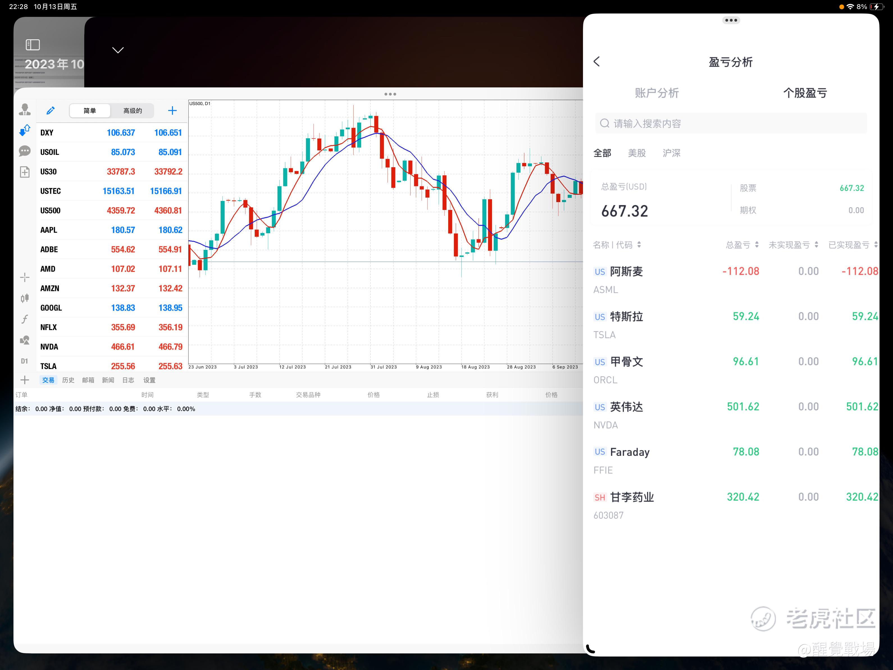The height and width of the screenshot is (670, 893).
Task: Select the GOOGL quote row
Action: (112, 307)
